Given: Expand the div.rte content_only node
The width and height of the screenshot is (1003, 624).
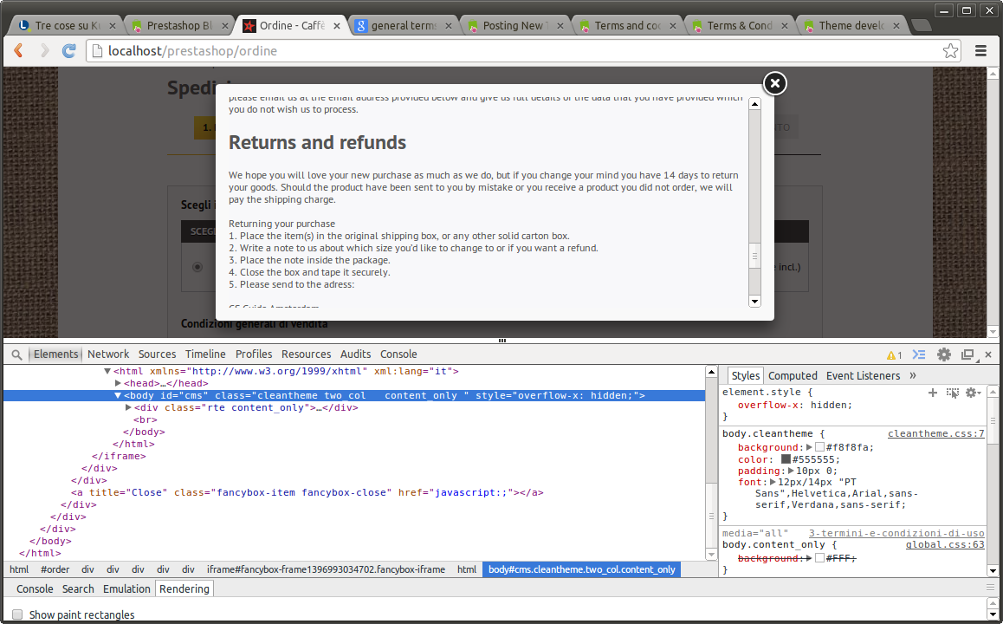Looking at the screenshot, I should [128, 407].
